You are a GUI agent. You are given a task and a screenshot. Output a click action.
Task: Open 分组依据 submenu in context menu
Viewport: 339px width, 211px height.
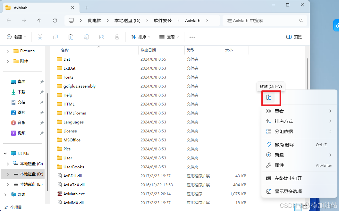[299, 131]
